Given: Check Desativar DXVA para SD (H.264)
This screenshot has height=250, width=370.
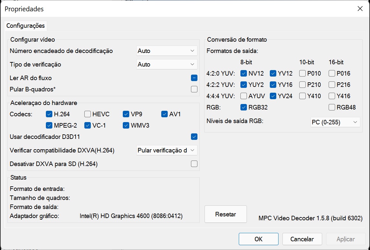Looking at the screenshot, I should 194,164.
